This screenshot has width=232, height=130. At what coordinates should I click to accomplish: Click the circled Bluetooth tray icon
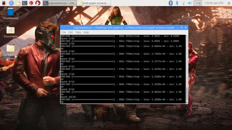(x=171, y=3)
